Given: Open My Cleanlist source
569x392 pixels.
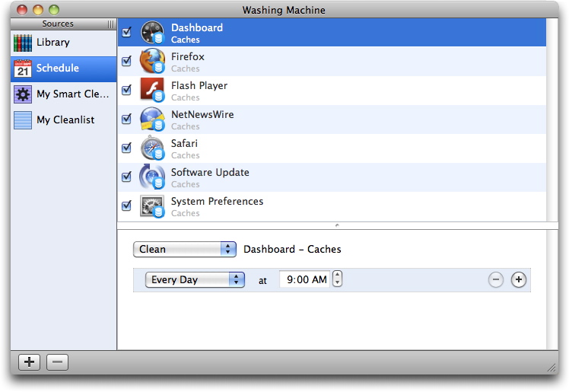Looking at the screenshot, I should pos(63,120).
